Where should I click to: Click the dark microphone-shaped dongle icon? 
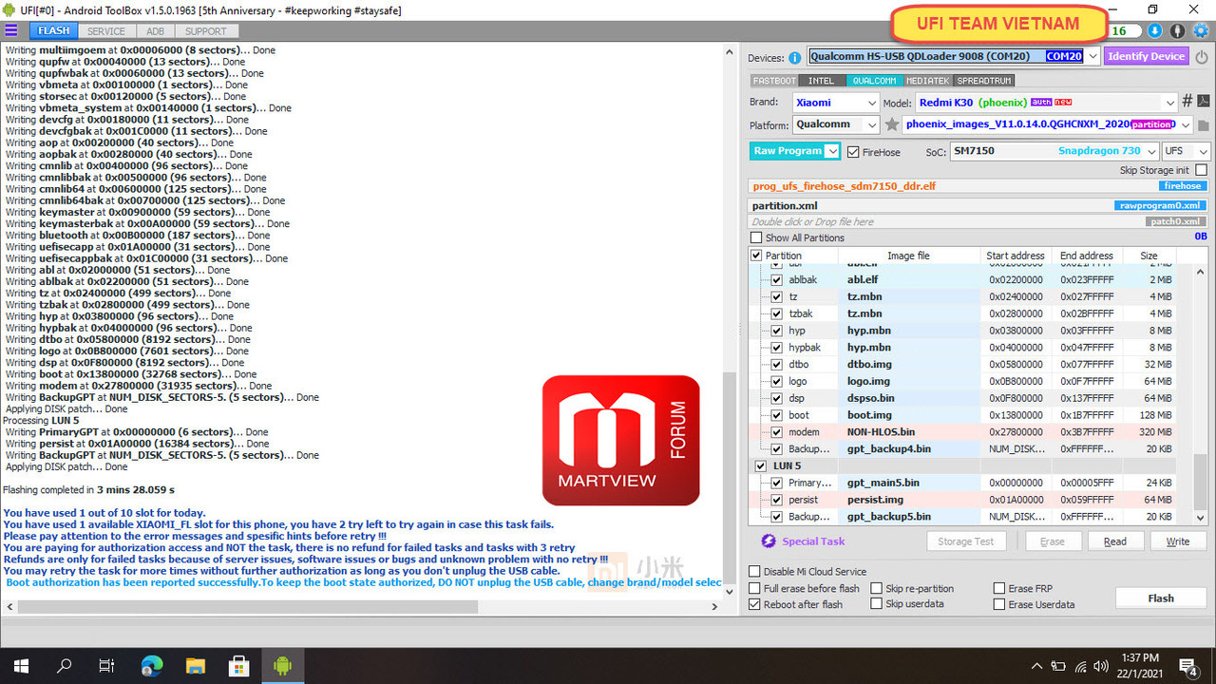[x=1178, y=30]
